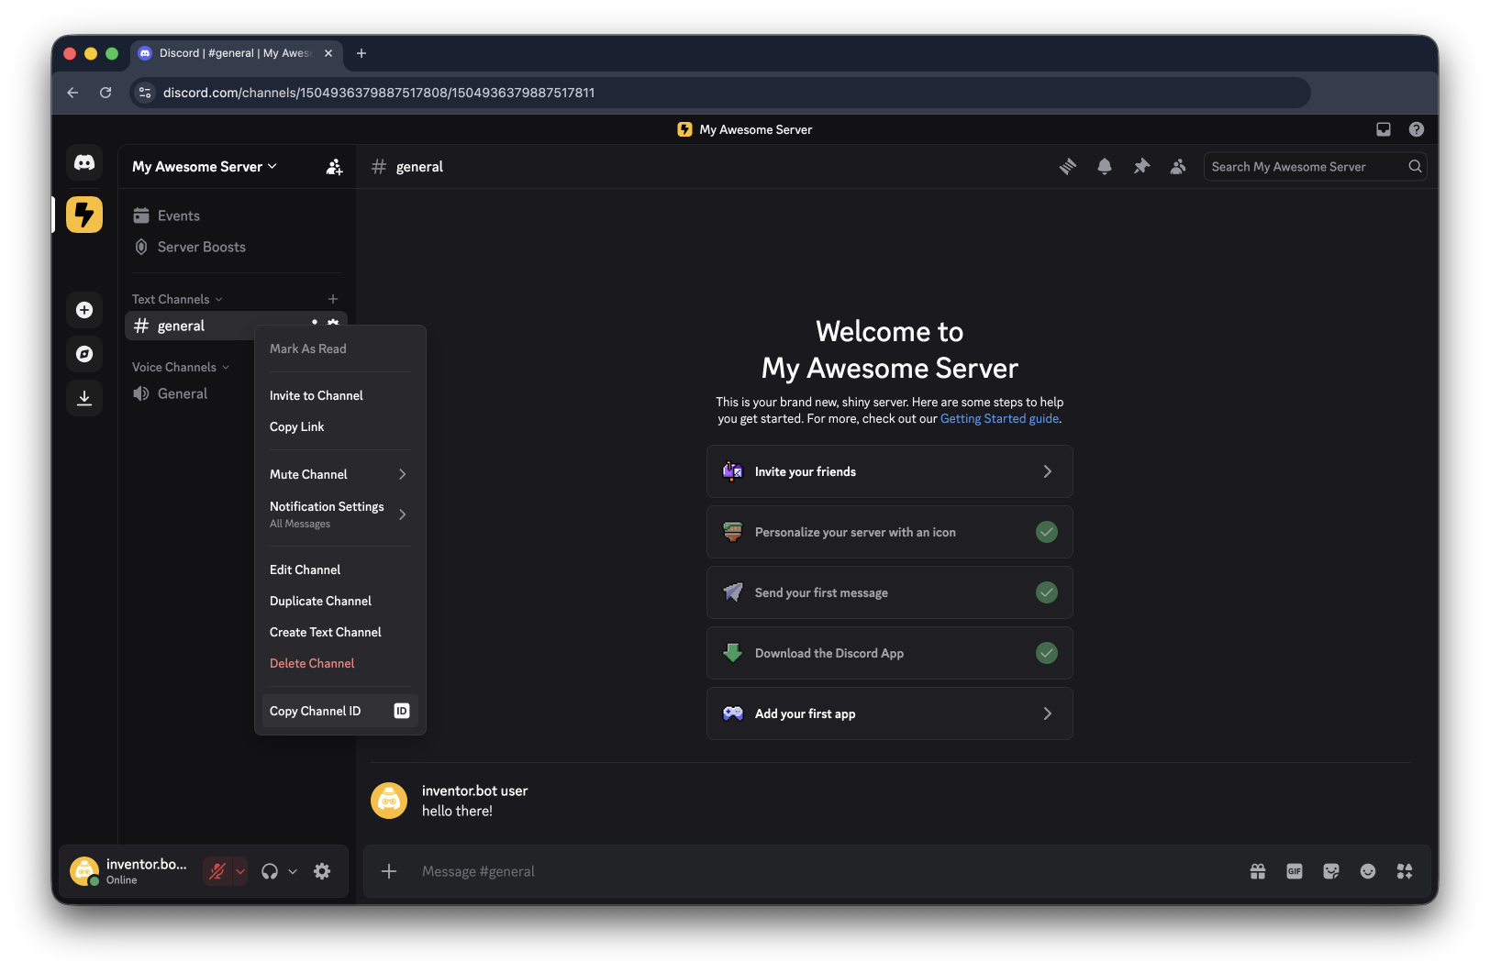Open Add your first app card
This screenshot has width=1490, height=973.
point(890,713)
